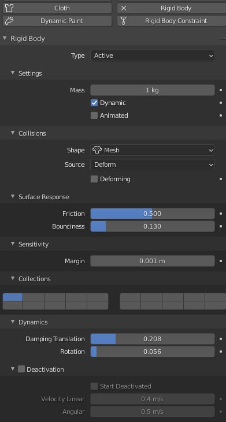Animate Margin property with its dot
Screen dimensions: 226x422
point(221,261)
